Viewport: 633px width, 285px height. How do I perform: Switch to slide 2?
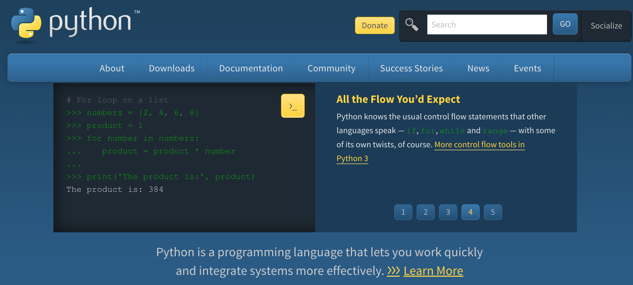pyautogui.click(x=426, y=212)
